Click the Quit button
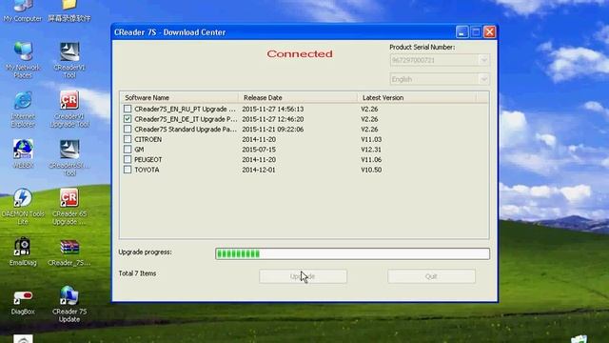609x343 pixels. point(431,276)
